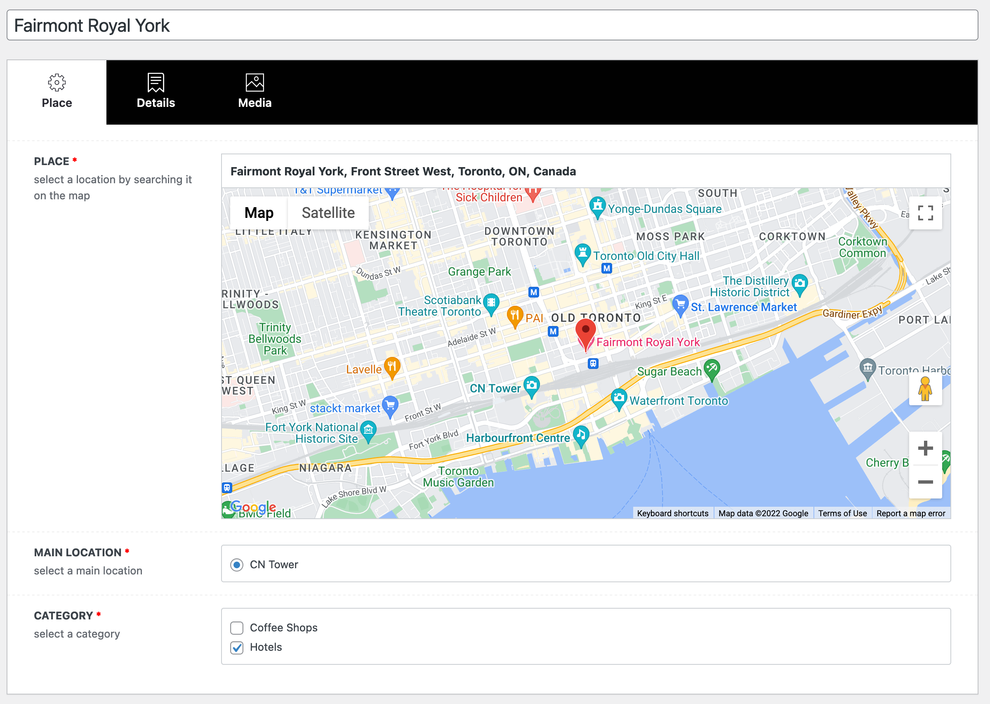
Task: Click the Lavelle restaurant marker
Action: (391, 368)
